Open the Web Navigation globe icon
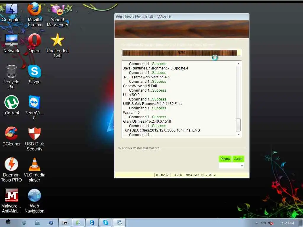This screenshot has height=227, width=303. tap(34, 201)
